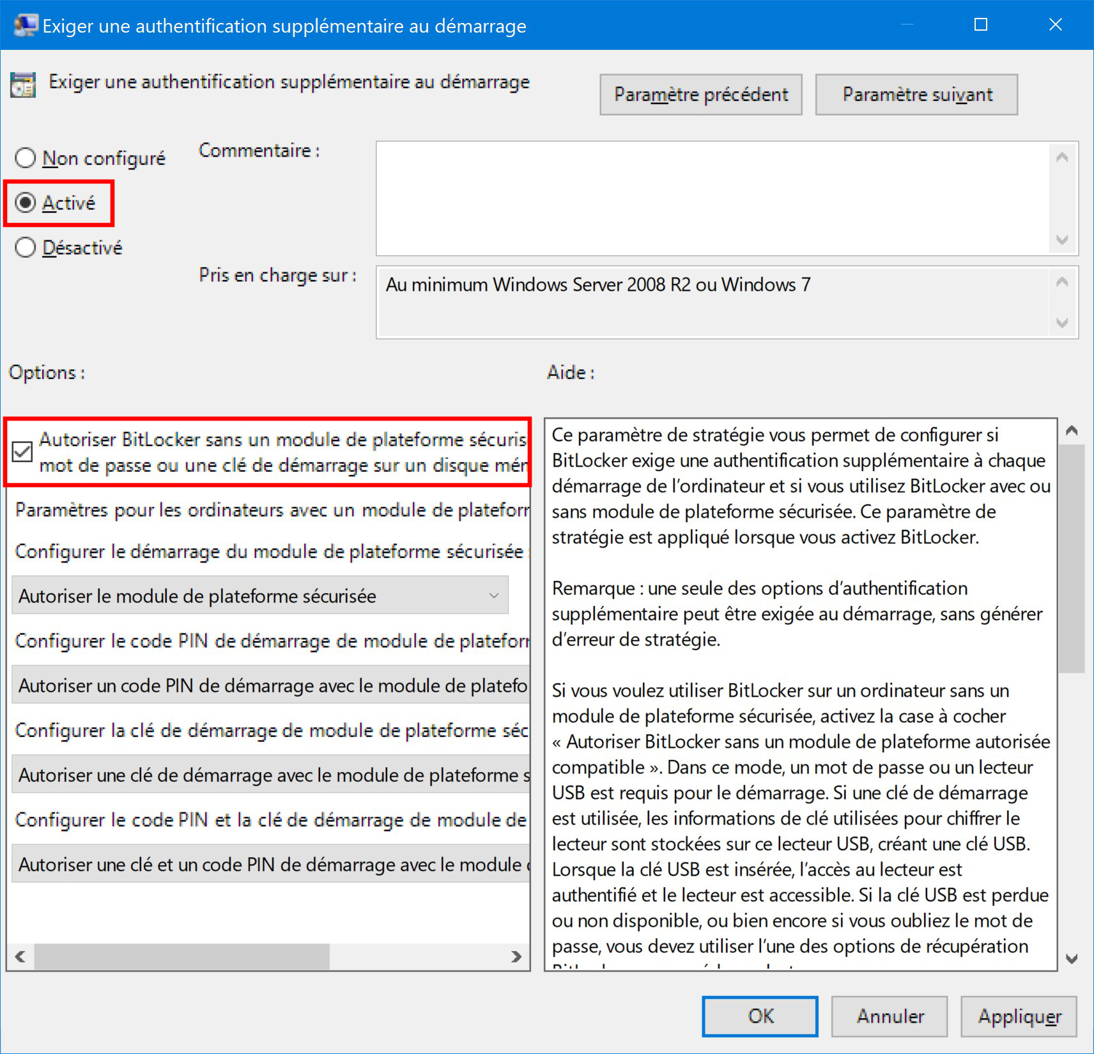The image size is (1094, 1054).
Task: Open 'Autoriser une clé de démarrage' dropdown
Action: coord(271,774)
